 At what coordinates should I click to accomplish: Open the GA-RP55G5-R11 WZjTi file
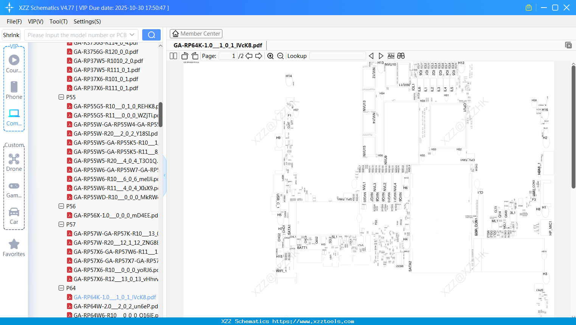pos(116,115)
